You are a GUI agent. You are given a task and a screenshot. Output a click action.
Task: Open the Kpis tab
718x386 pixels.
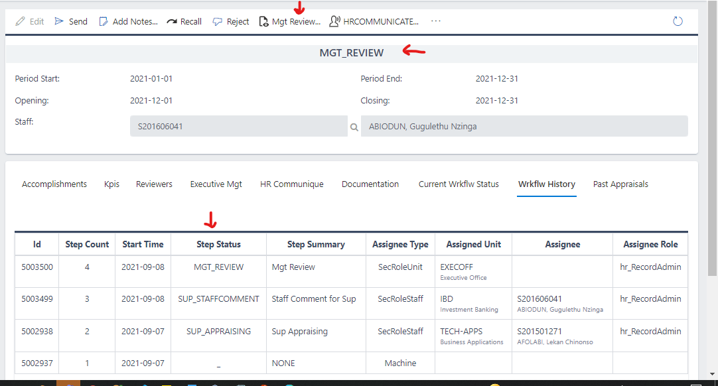click(111, 184)
